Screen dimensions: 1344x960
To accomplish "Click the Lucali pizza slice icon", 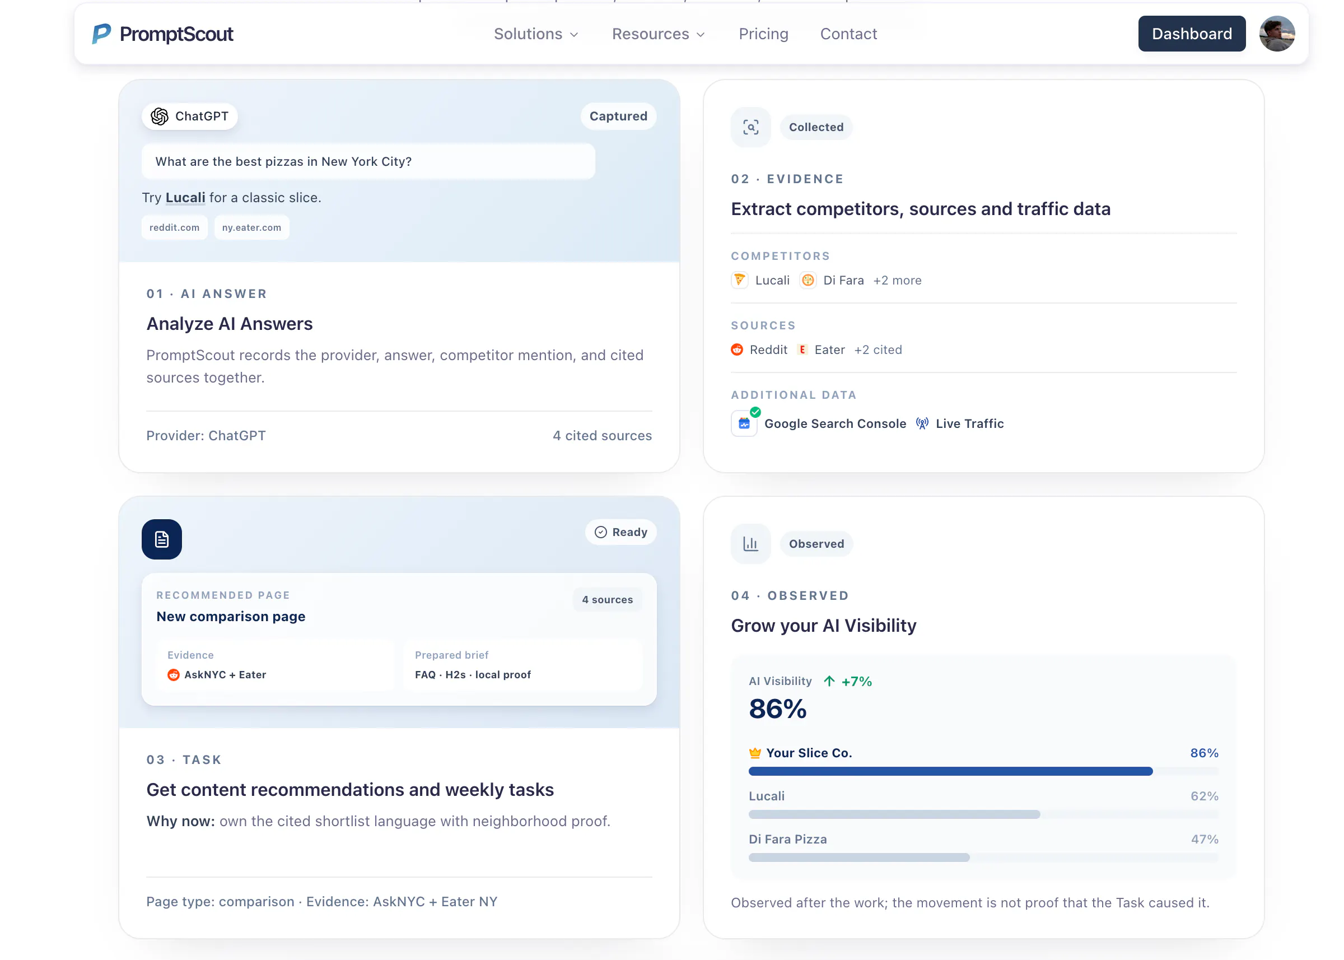I will click(x=739, y=280).
